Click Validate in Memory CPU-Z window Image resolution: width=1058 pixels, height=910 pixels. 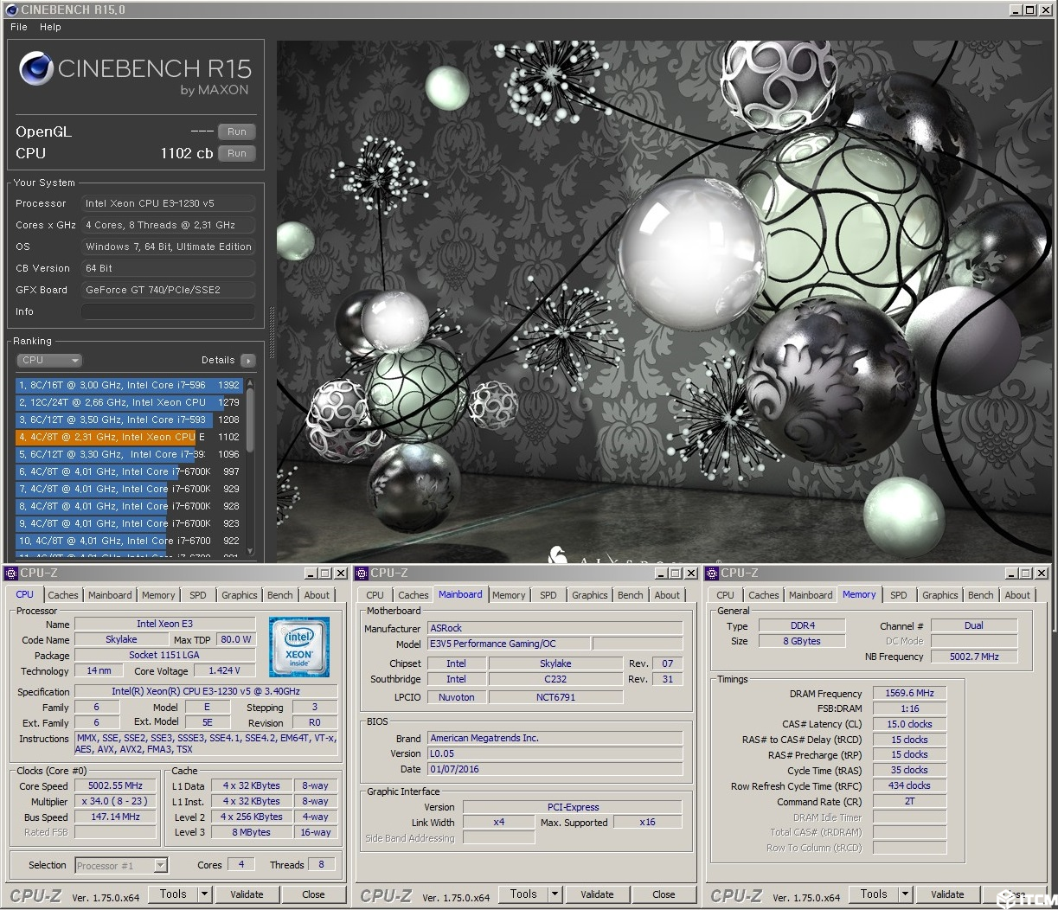click(x=947, y=894)
